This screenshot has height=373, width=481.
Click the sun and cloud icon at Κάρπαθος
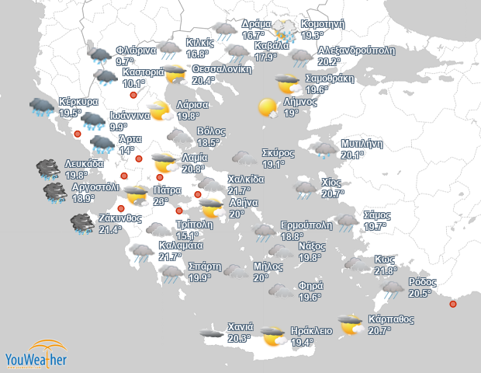[352, 324]
